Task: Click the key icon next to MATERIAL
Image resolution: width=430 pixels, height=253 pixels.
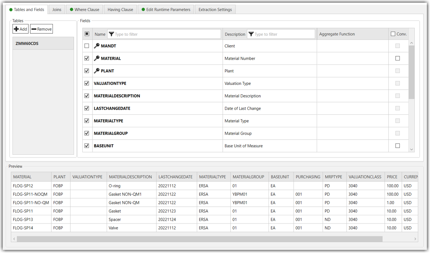Action: 97,58
